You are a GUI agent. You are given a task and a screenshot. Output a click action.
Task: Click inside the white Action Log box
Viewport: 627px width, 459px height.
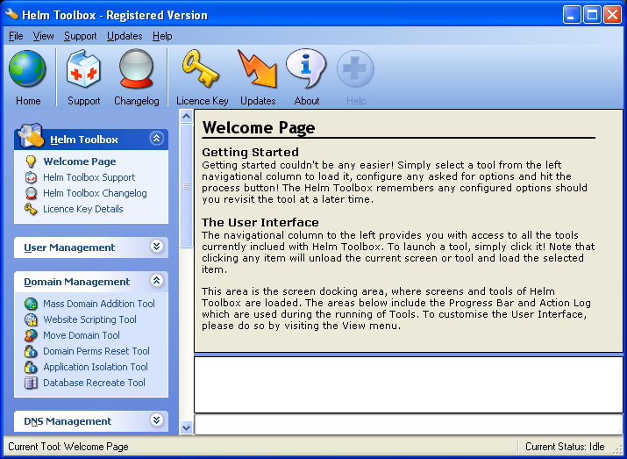pos(409,384)
